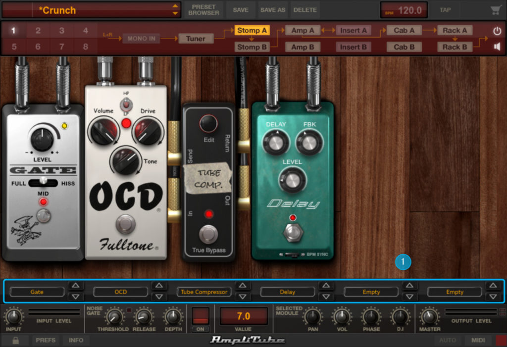Select chain preset slot 8

coord(85,47)
